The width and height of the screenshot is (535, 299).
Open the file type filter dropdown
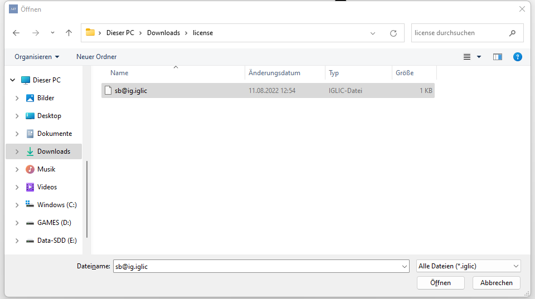tap(468, 266)
